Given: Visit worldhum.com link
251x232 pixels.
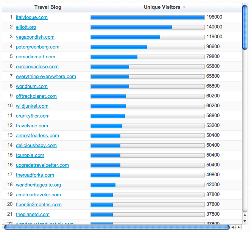Looking at the screenshot, I should click(32, 86).
